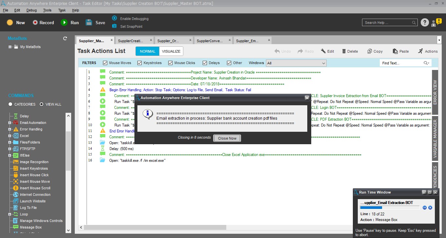Open the tab overflow dropdown arrow
This screenshot has height=238, width=446.
(x=439, y=40)
